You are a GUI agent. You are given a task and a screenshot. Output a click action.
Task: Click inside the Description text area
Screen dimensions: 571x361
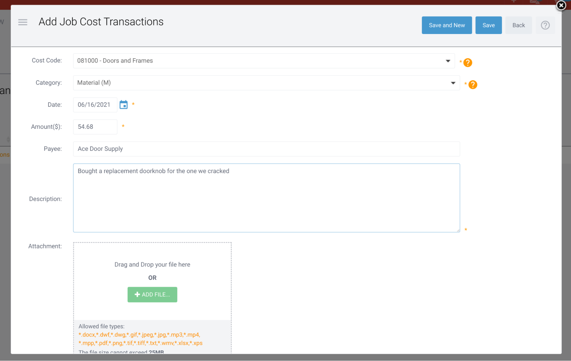[267, 198]
